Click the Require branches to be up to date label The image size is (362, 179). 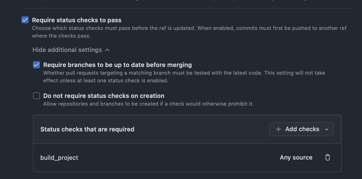(118, 65)
